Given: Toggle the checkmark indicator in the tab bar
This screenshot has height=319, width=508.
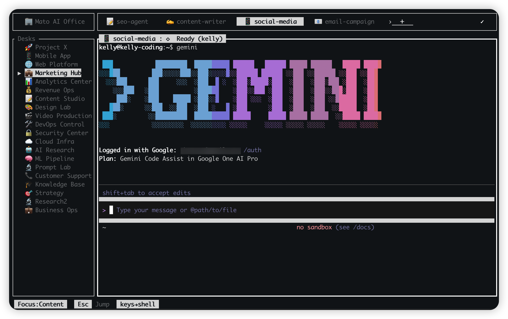Looking at the screenshot, I should tap(482, 22).
